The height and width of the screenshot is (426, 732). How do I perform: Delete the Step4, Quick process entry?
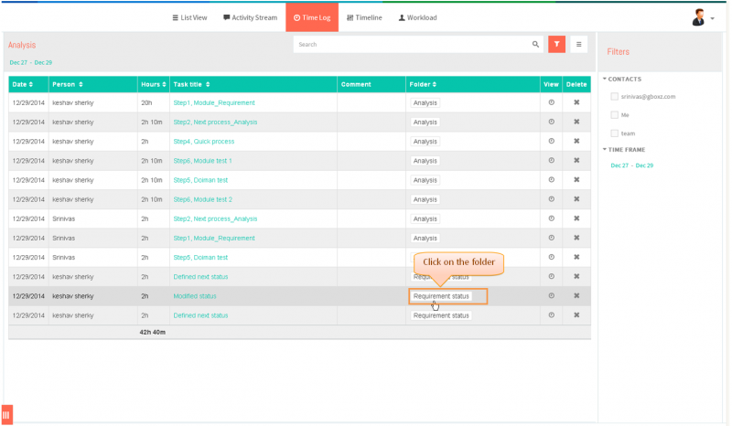coord(576,142)
